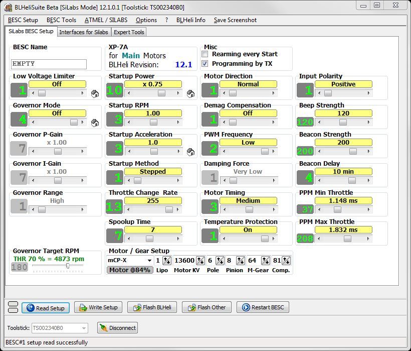Click right arrow of Motor Direction slider
The image size is (411, 351).
point(274,93)
